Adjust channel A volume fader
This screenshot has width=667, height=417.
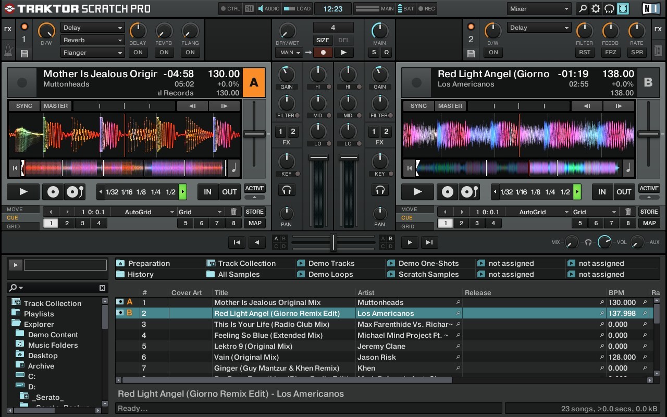(x=317, y=157)
